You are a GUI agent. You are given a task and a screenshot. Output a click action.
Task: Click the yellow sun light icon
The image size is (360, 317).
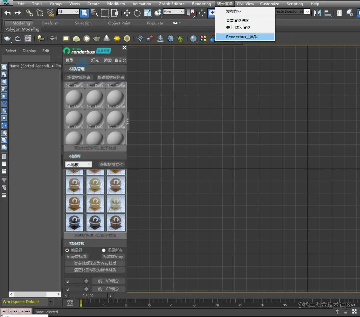pos(117,39)
